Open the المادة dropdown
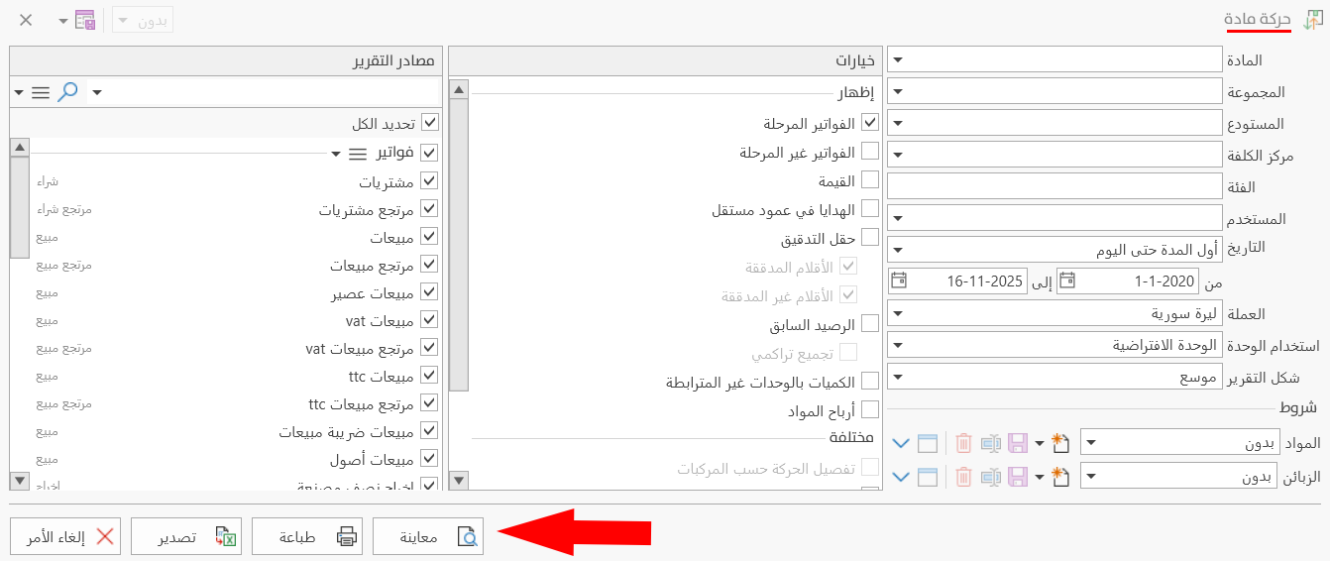Image resolution: width=1330 pixels, height=561 pixels. coord(897,59)
